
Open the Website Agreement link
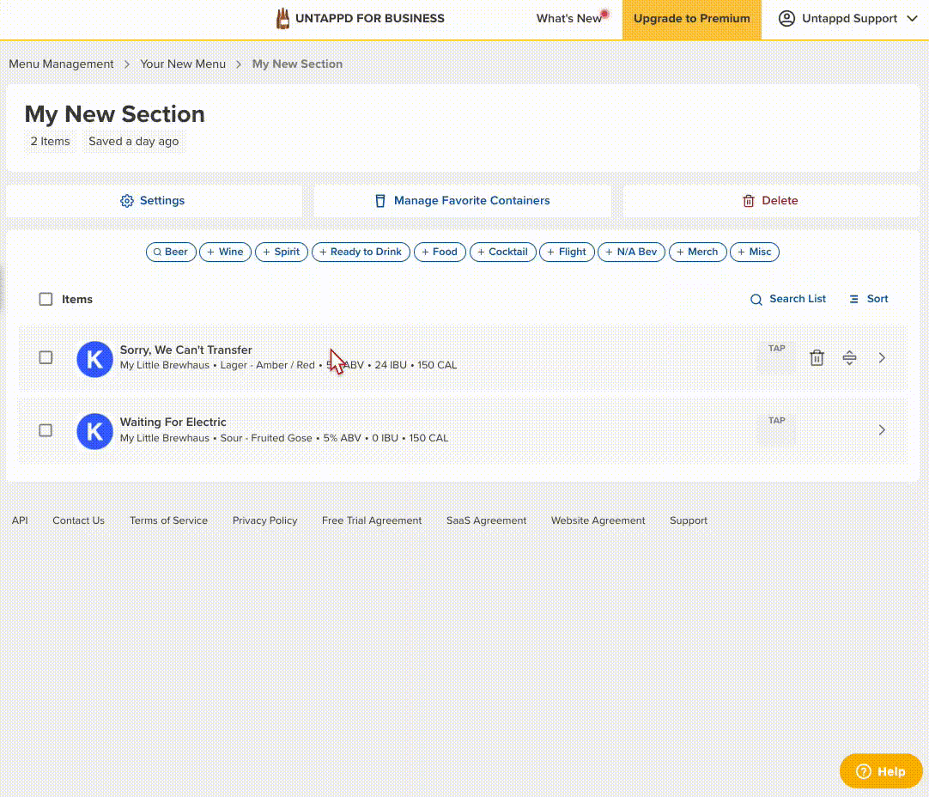(x=598, y=520)
